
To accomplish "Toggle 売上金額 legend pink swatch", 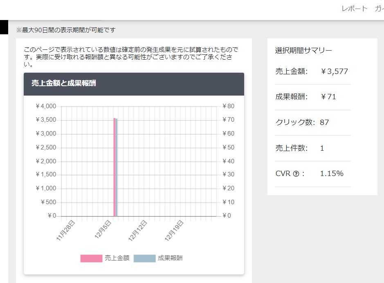I will click(91, 258).
